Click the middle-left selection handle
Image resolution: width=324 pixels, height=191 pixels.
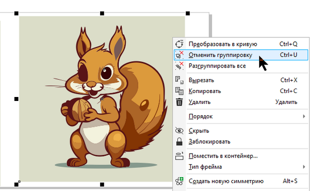[x=16, y=99]
